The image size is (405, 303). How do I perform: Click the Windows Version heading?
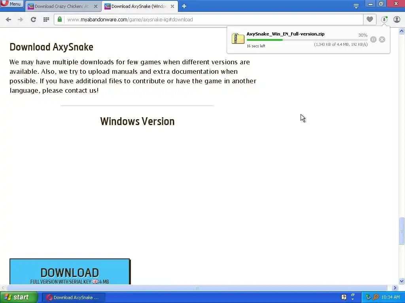(137, 122)
